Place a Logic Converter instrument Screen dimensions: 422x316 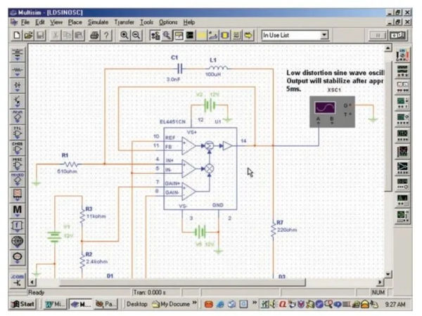(402, 167)
